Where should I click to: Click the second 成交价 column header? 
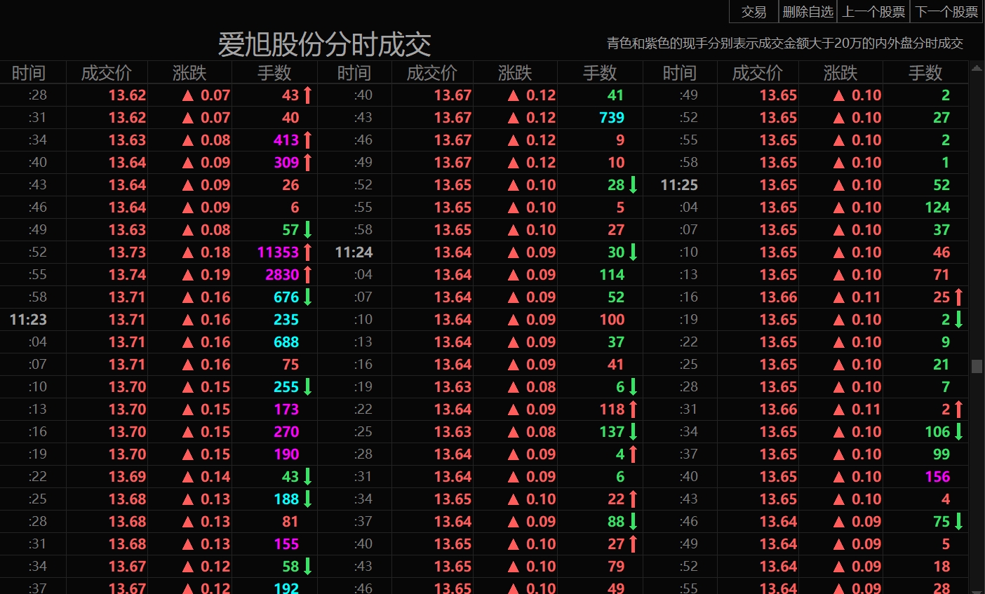431,73
